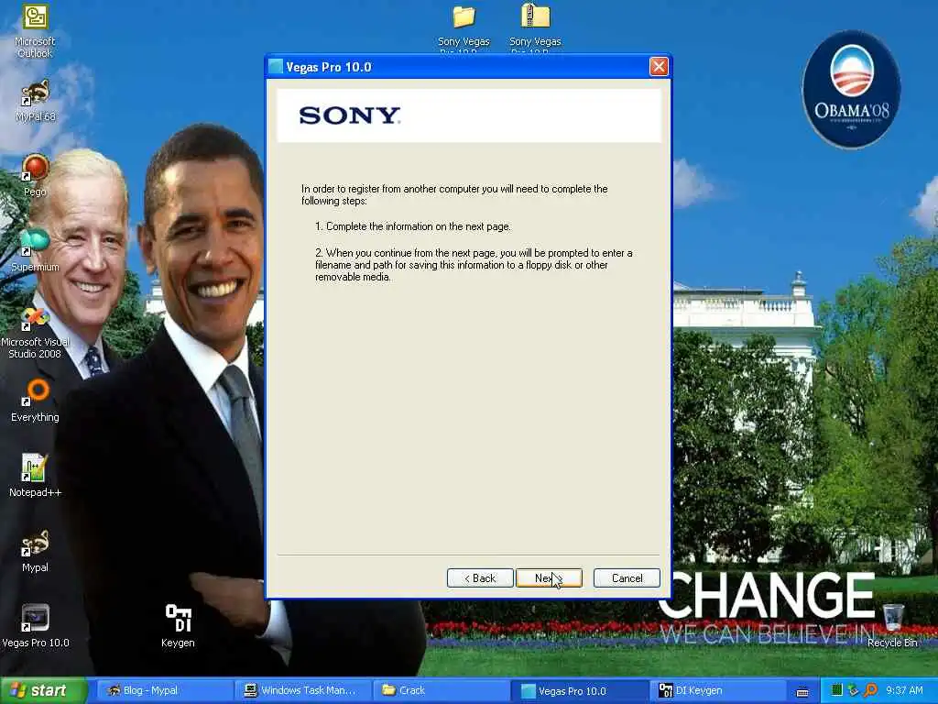The image size is (938, 704).
Task: Click the Vegas Pro 10.0 title bar icon
Action: coord(276,66)
